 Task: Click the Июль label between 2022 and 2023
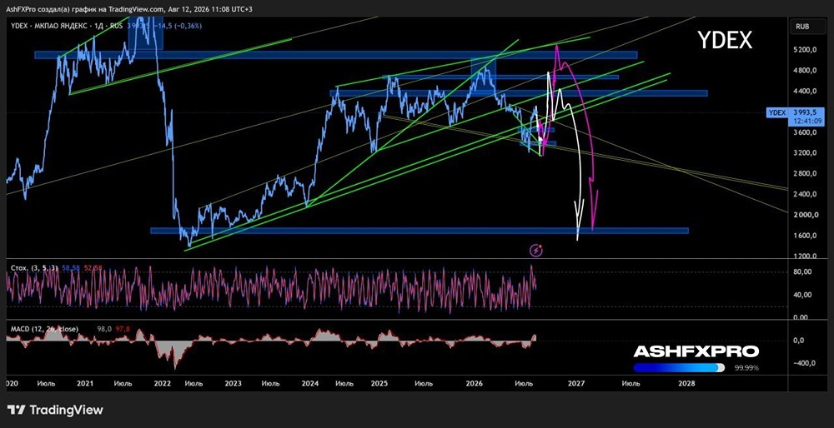(x=193, y=383)
